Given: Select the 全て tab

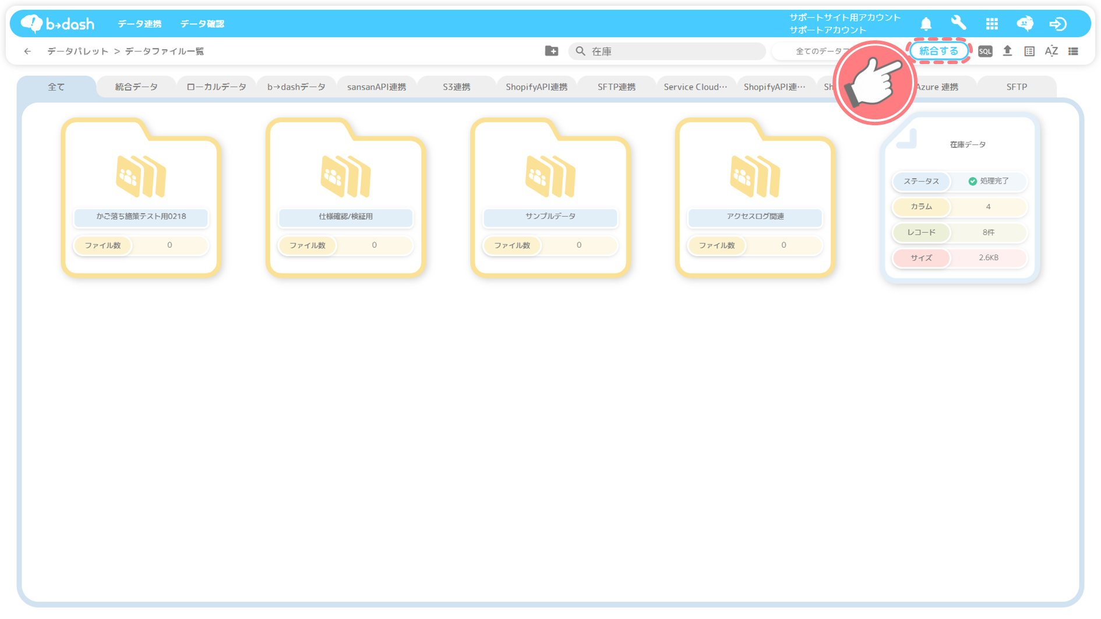Looking at the screenshot, I should (57, 87).
